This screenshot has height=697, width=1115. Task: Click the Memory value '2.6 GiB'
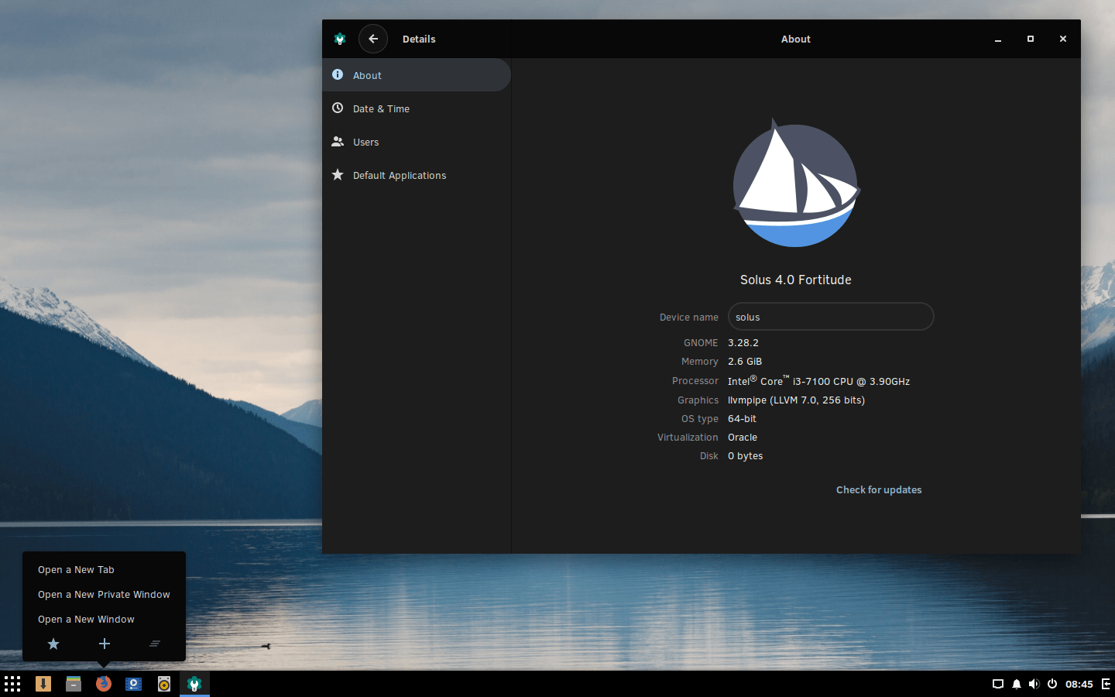click(x=745, y=361)
